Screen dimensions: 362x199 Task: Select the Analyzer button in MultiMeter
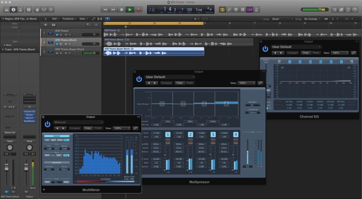point(57,136)
